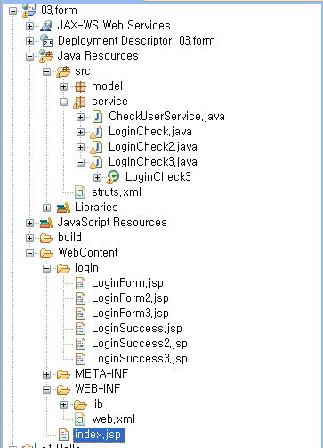Screen dimensions: 323x448
Task: Expand the model package node
Action: [63, 86]
